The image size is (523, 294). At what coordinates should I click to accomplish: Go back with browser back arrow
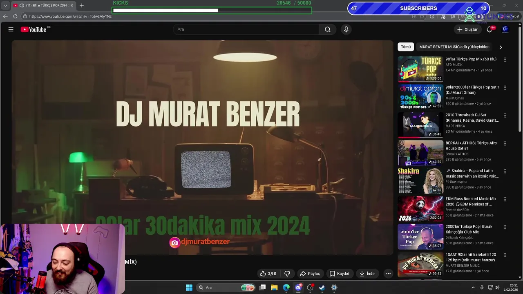[x=5, y=16]
